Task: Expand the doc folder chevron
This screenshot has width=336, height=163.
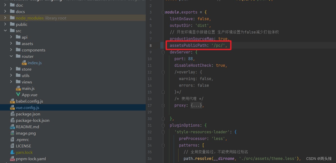Action: pos(5,5)
